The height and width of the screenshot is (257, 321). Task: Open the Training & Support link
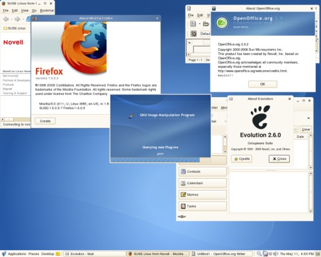click(15, 93)
